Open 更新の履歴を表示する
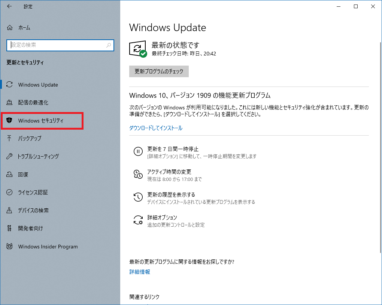 click(x=171, y=194)
